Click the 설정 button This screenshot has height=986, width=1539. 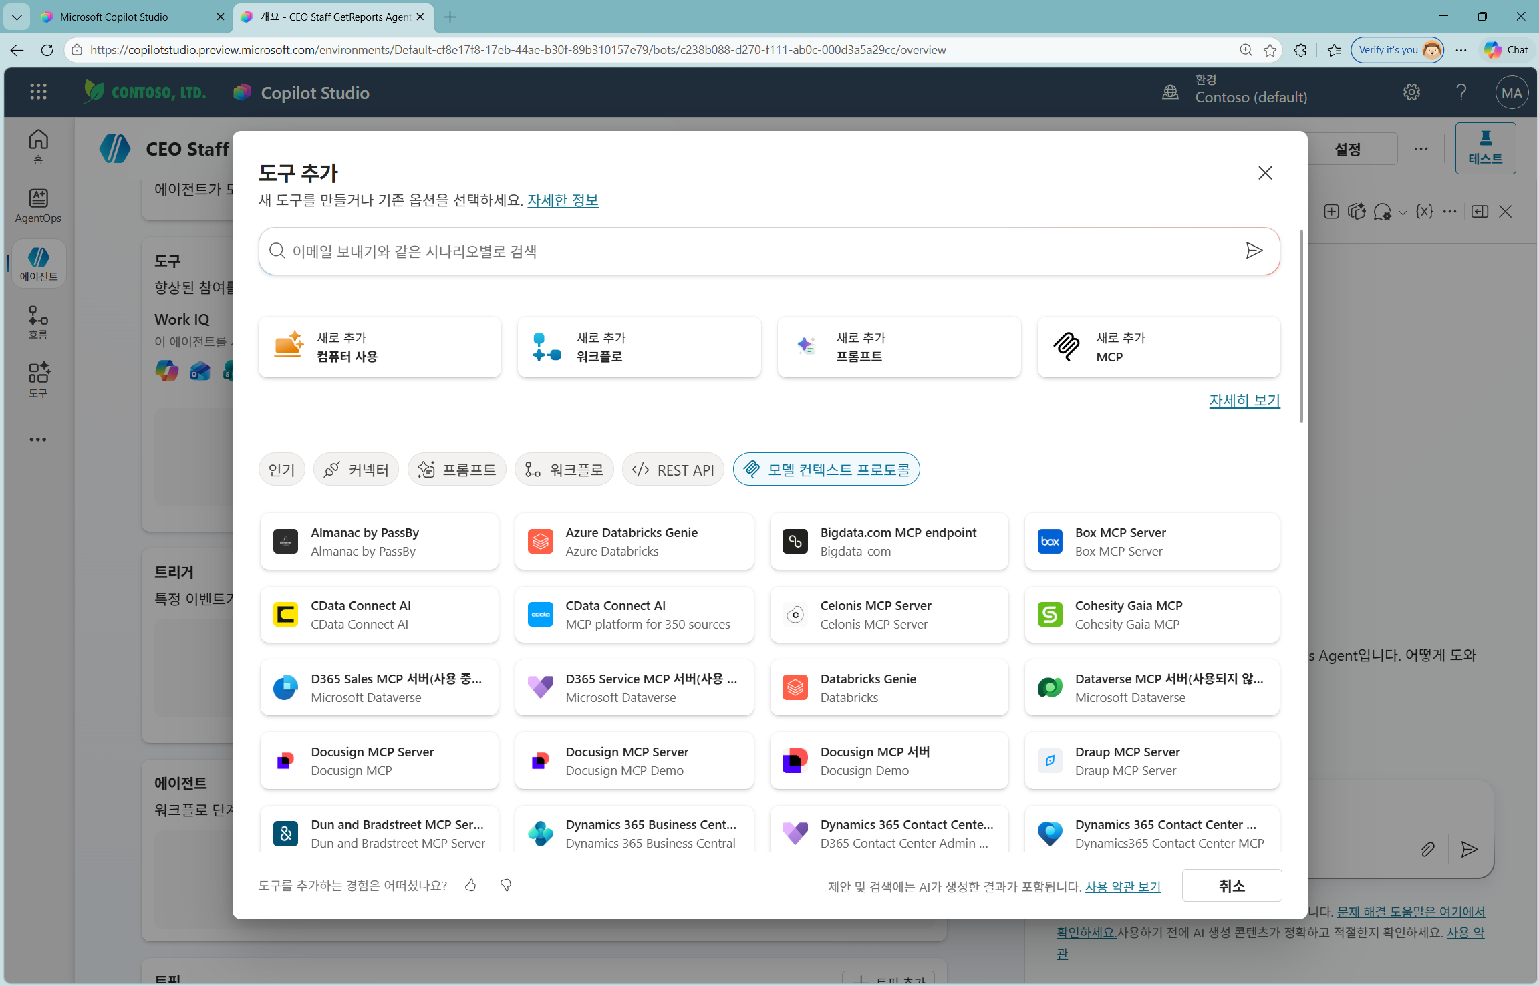click(x=1347, y=149)
